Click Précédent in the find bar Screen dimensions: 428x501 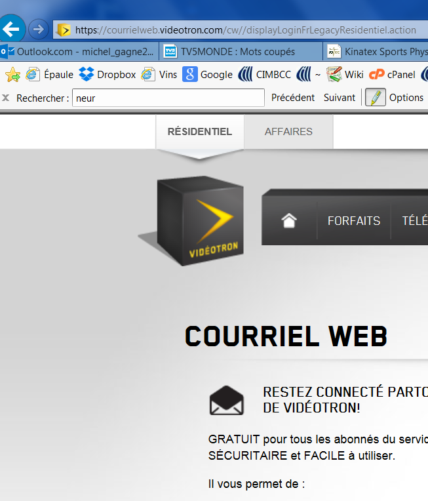tap(293, 98)
